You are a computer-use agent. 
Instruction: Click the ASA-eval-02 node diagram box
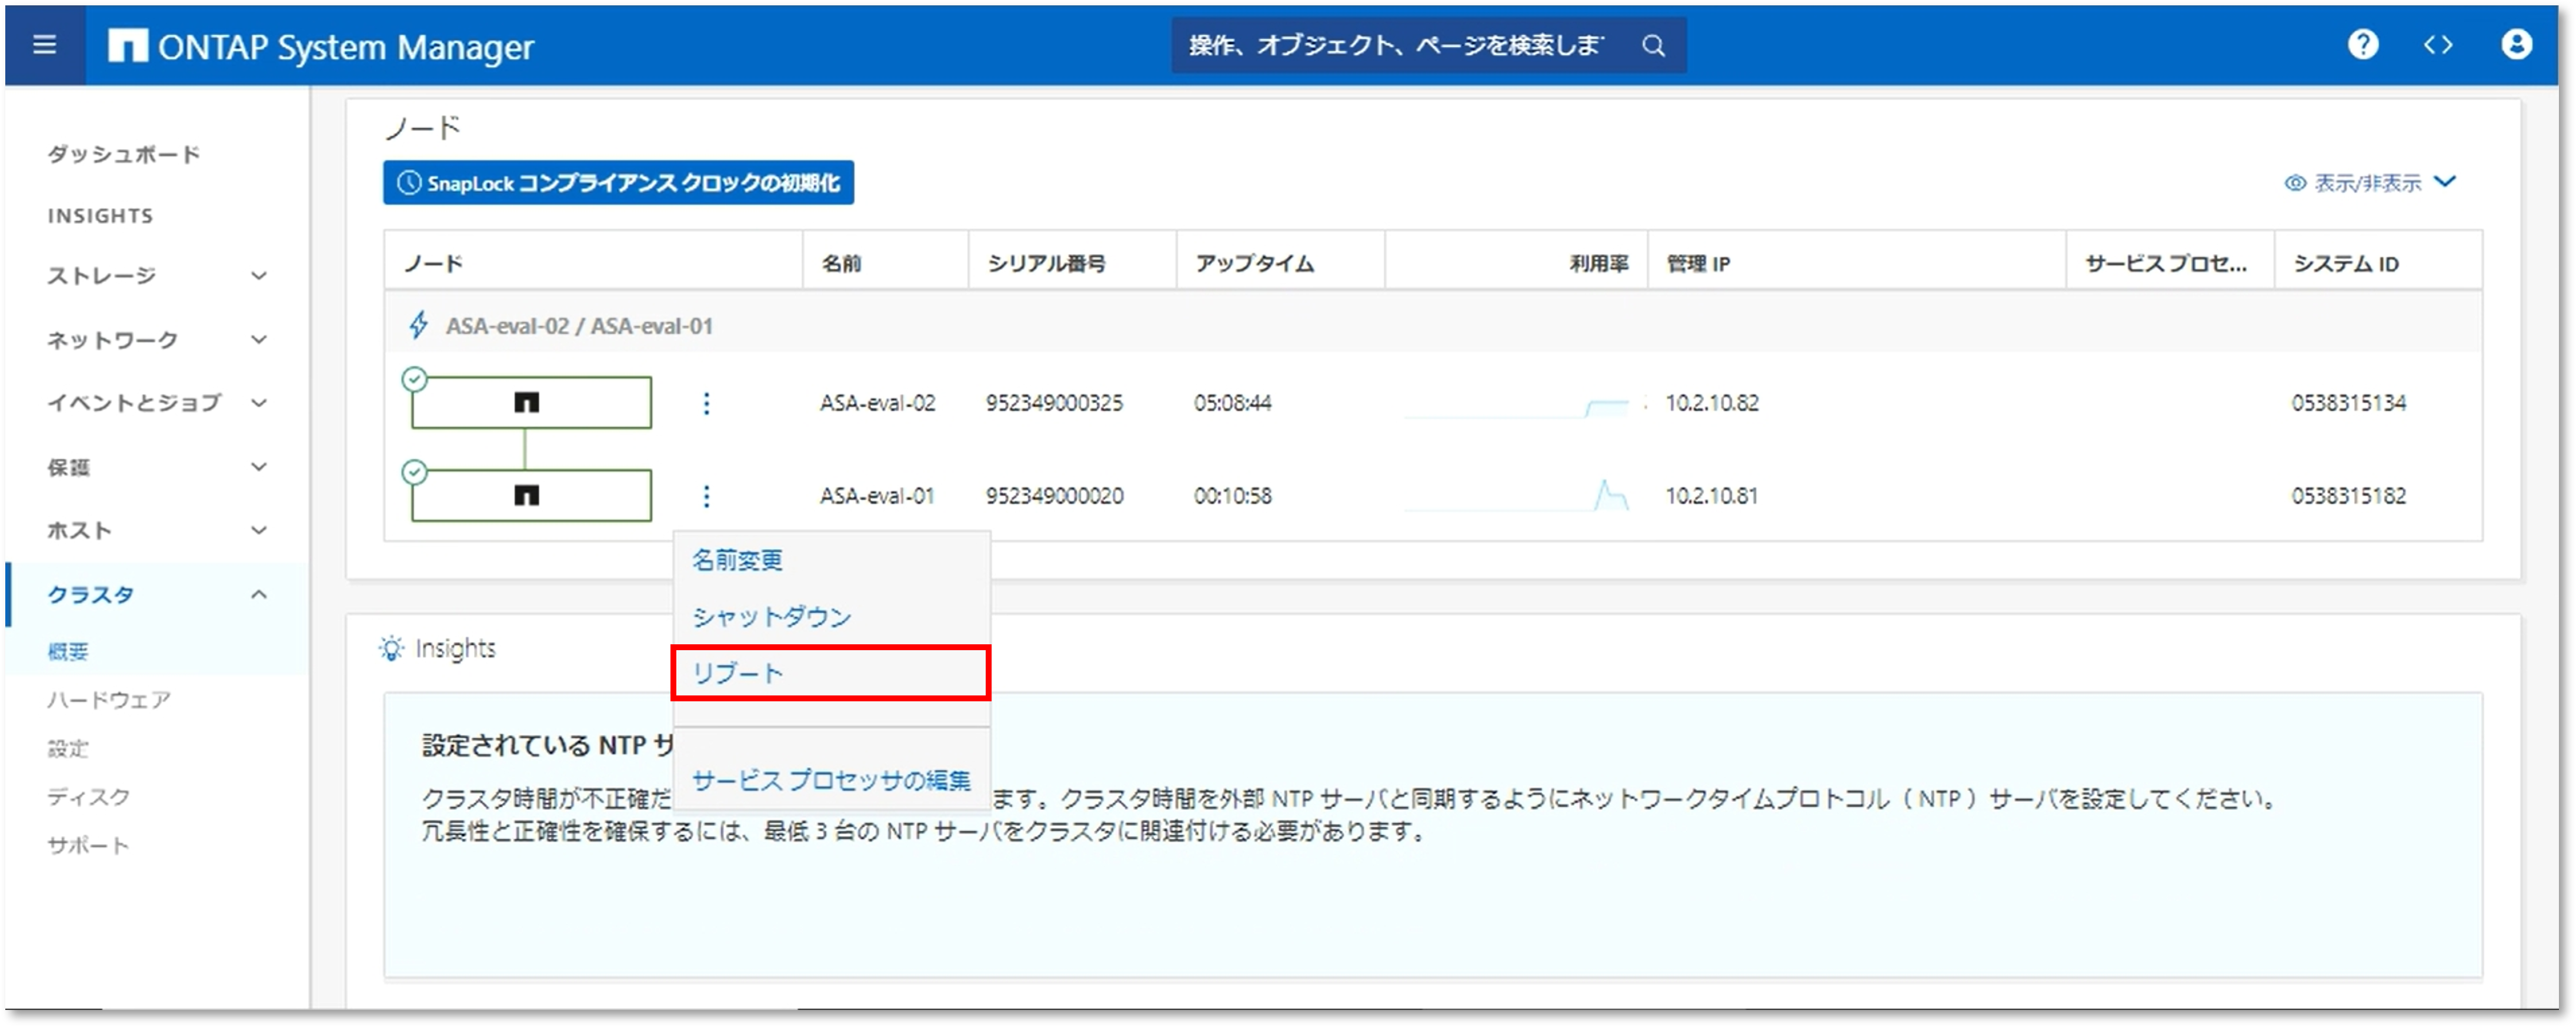point(531,402)
